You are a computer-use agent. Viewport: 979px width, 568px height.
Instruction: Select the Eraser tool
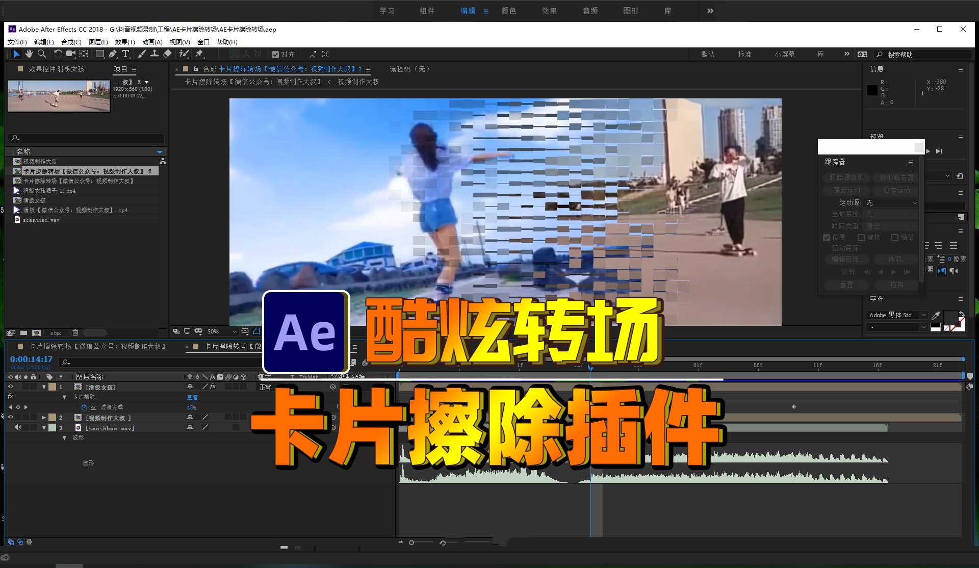167,54
